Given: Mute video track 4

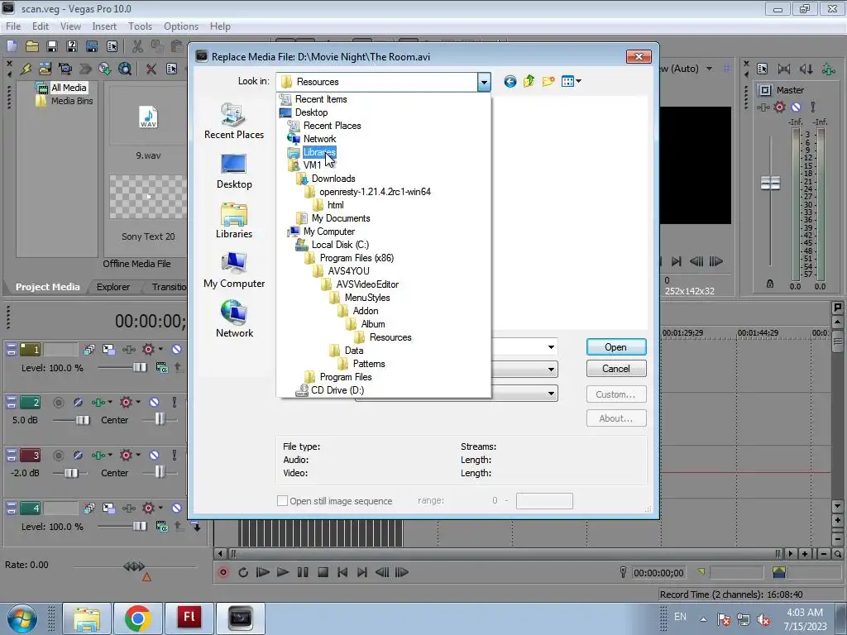Looking at the screenshot, I should click(x=177, y=508).
